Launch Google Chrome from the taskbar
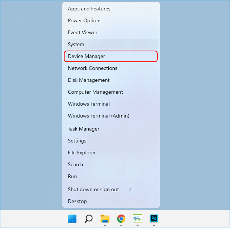The image size is (230, 228). (121, 218)
